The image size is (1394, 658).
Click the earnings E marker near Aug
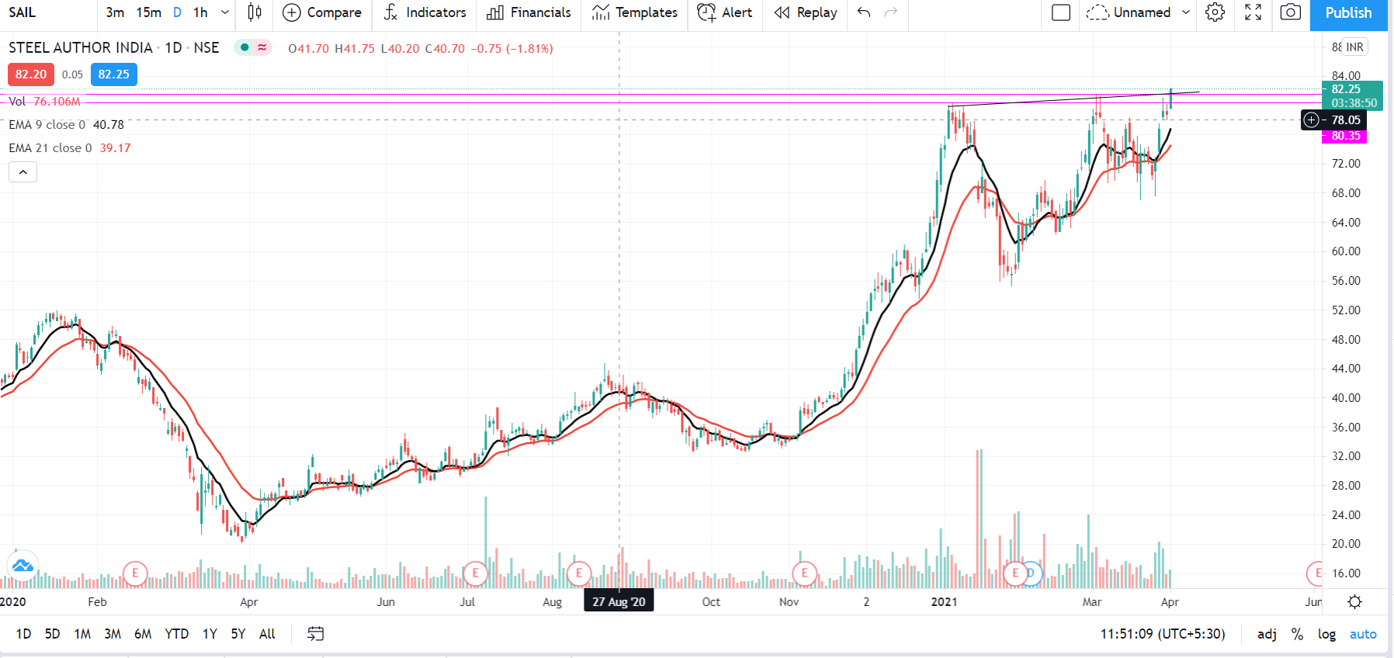[579, 573]
